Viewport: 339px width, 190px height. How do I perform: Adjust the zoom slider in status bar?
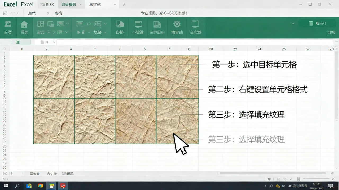coord(316,179)
